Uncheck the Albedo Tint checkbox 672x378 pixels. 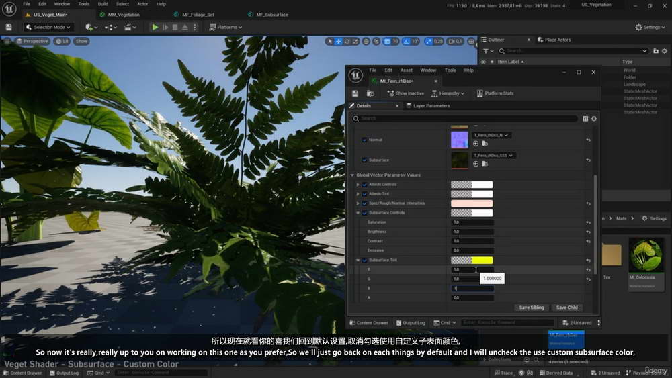(x=365, y=194)
